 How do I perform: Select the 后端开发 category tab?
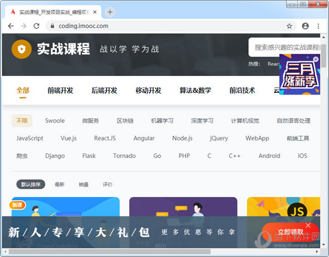point(104,91)
